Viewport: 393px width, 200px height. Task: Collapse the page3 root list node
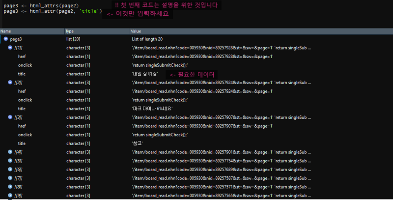[x=6, y=39]
